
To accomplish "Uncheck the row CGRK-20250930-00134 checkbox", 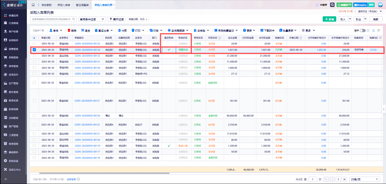I will [x=34, y=50].
